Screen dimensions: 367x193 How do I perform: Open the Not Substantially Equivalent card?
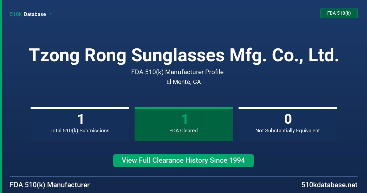pos(287,124)
